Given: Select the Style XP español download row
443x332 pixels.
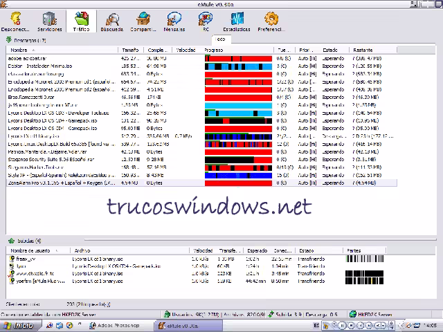Looking at the screenshot, I should (x=201, y=175).
